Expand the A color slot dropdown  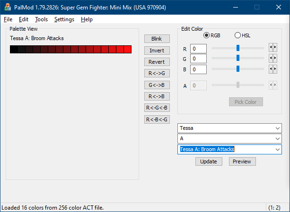[277, 138]
